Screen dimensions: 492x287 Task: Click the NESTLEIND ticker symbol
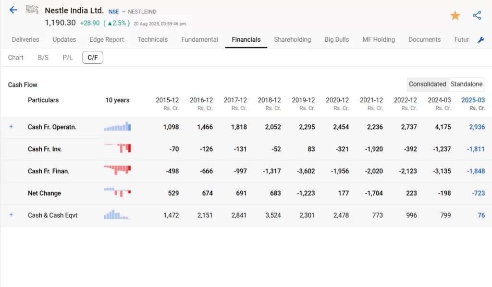coord(142,12)
